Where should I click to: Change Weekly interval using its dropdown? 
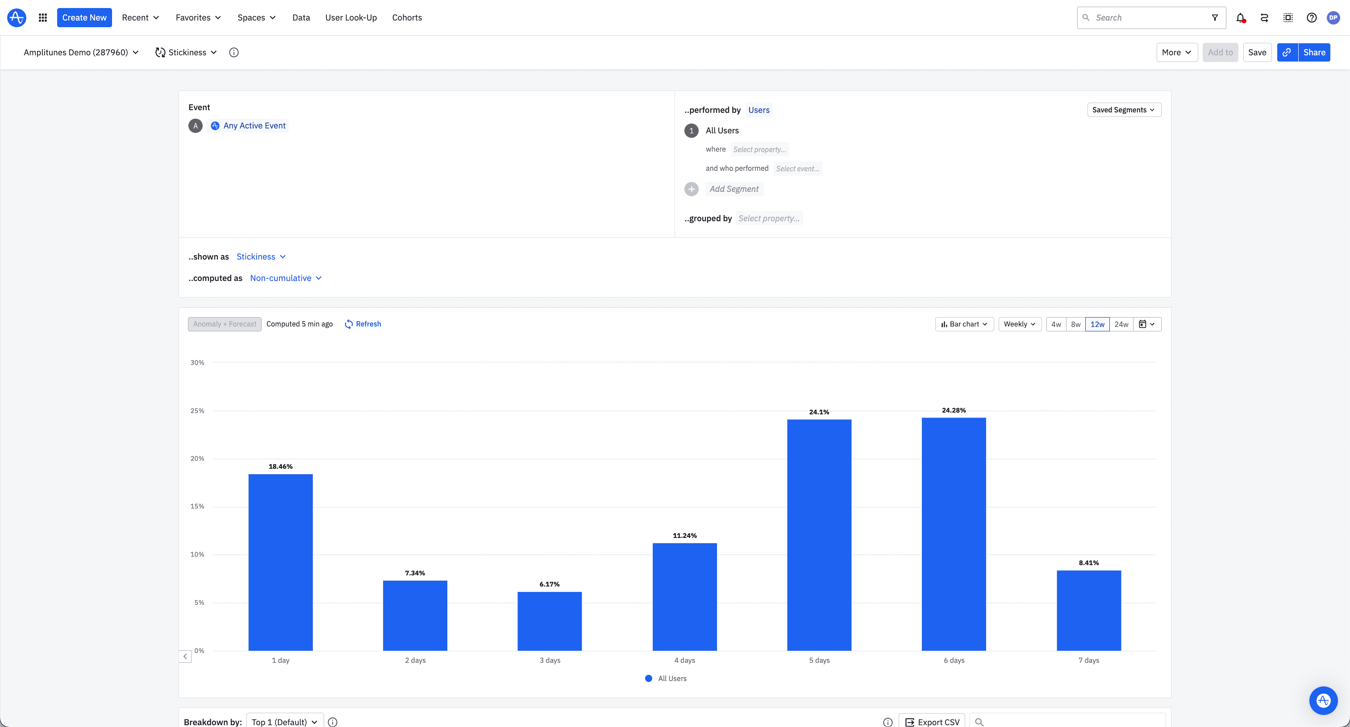point(1019,324)
